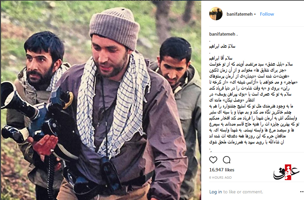Click the red and black calligraphy logo
This screenshot has width=304, height=200.
(286, 172)
